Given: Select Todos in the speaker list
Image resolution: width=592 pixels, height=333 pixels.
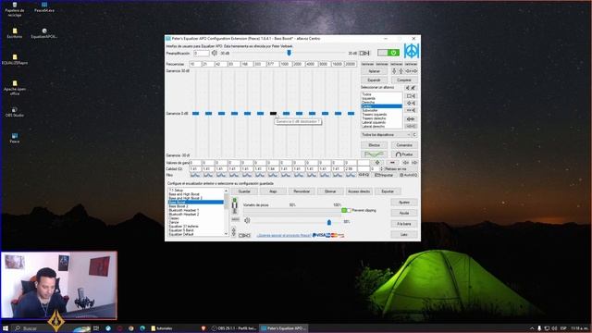Looking at the screenshot, I should pos(381,94).
